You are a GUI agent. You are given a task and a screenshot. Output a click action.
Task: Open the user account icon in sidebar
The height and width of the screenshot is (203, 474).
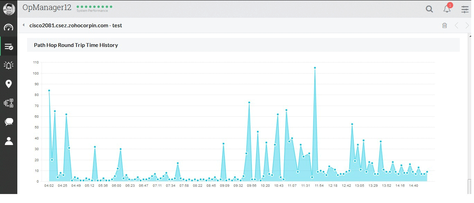[x=9, y=141]
